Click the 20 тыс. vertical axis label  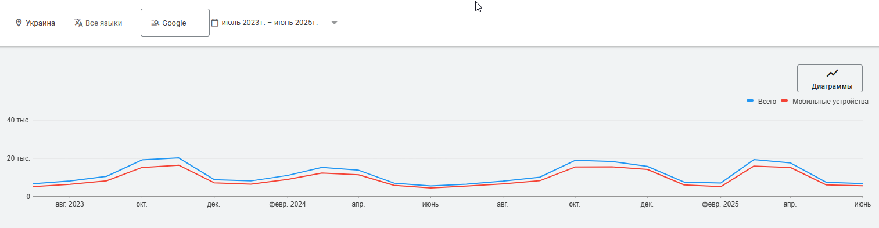point(18,158)
